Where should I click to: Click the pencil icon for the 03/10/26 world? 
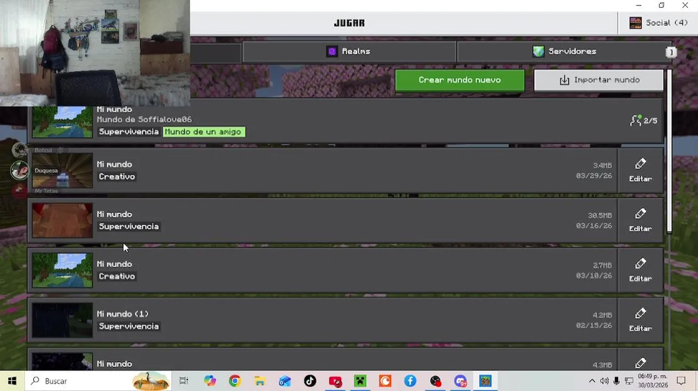640,264
